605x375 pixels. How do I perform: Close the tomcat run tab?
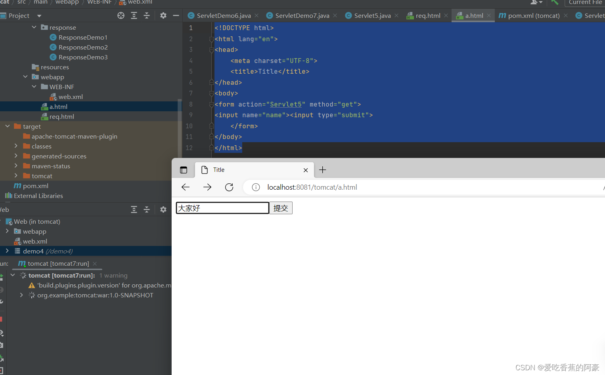[x=95, y=264]
